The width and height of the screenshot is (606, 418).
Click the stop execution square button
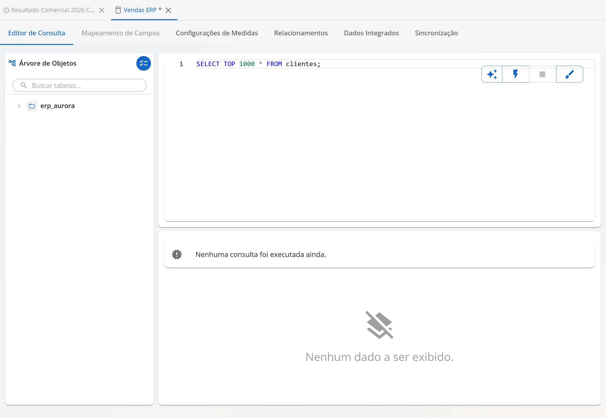pyautogui.click(x=542, y=74)
